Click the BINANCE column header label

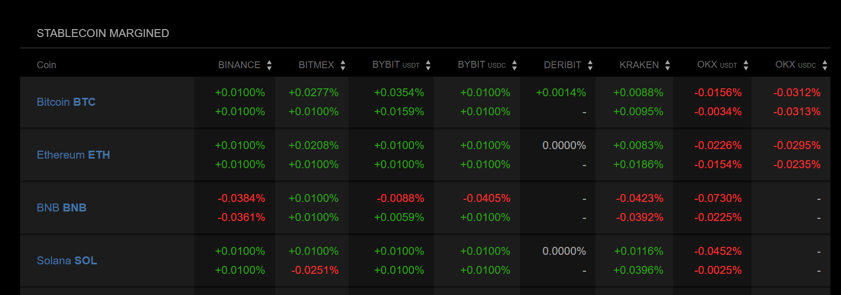239,65
